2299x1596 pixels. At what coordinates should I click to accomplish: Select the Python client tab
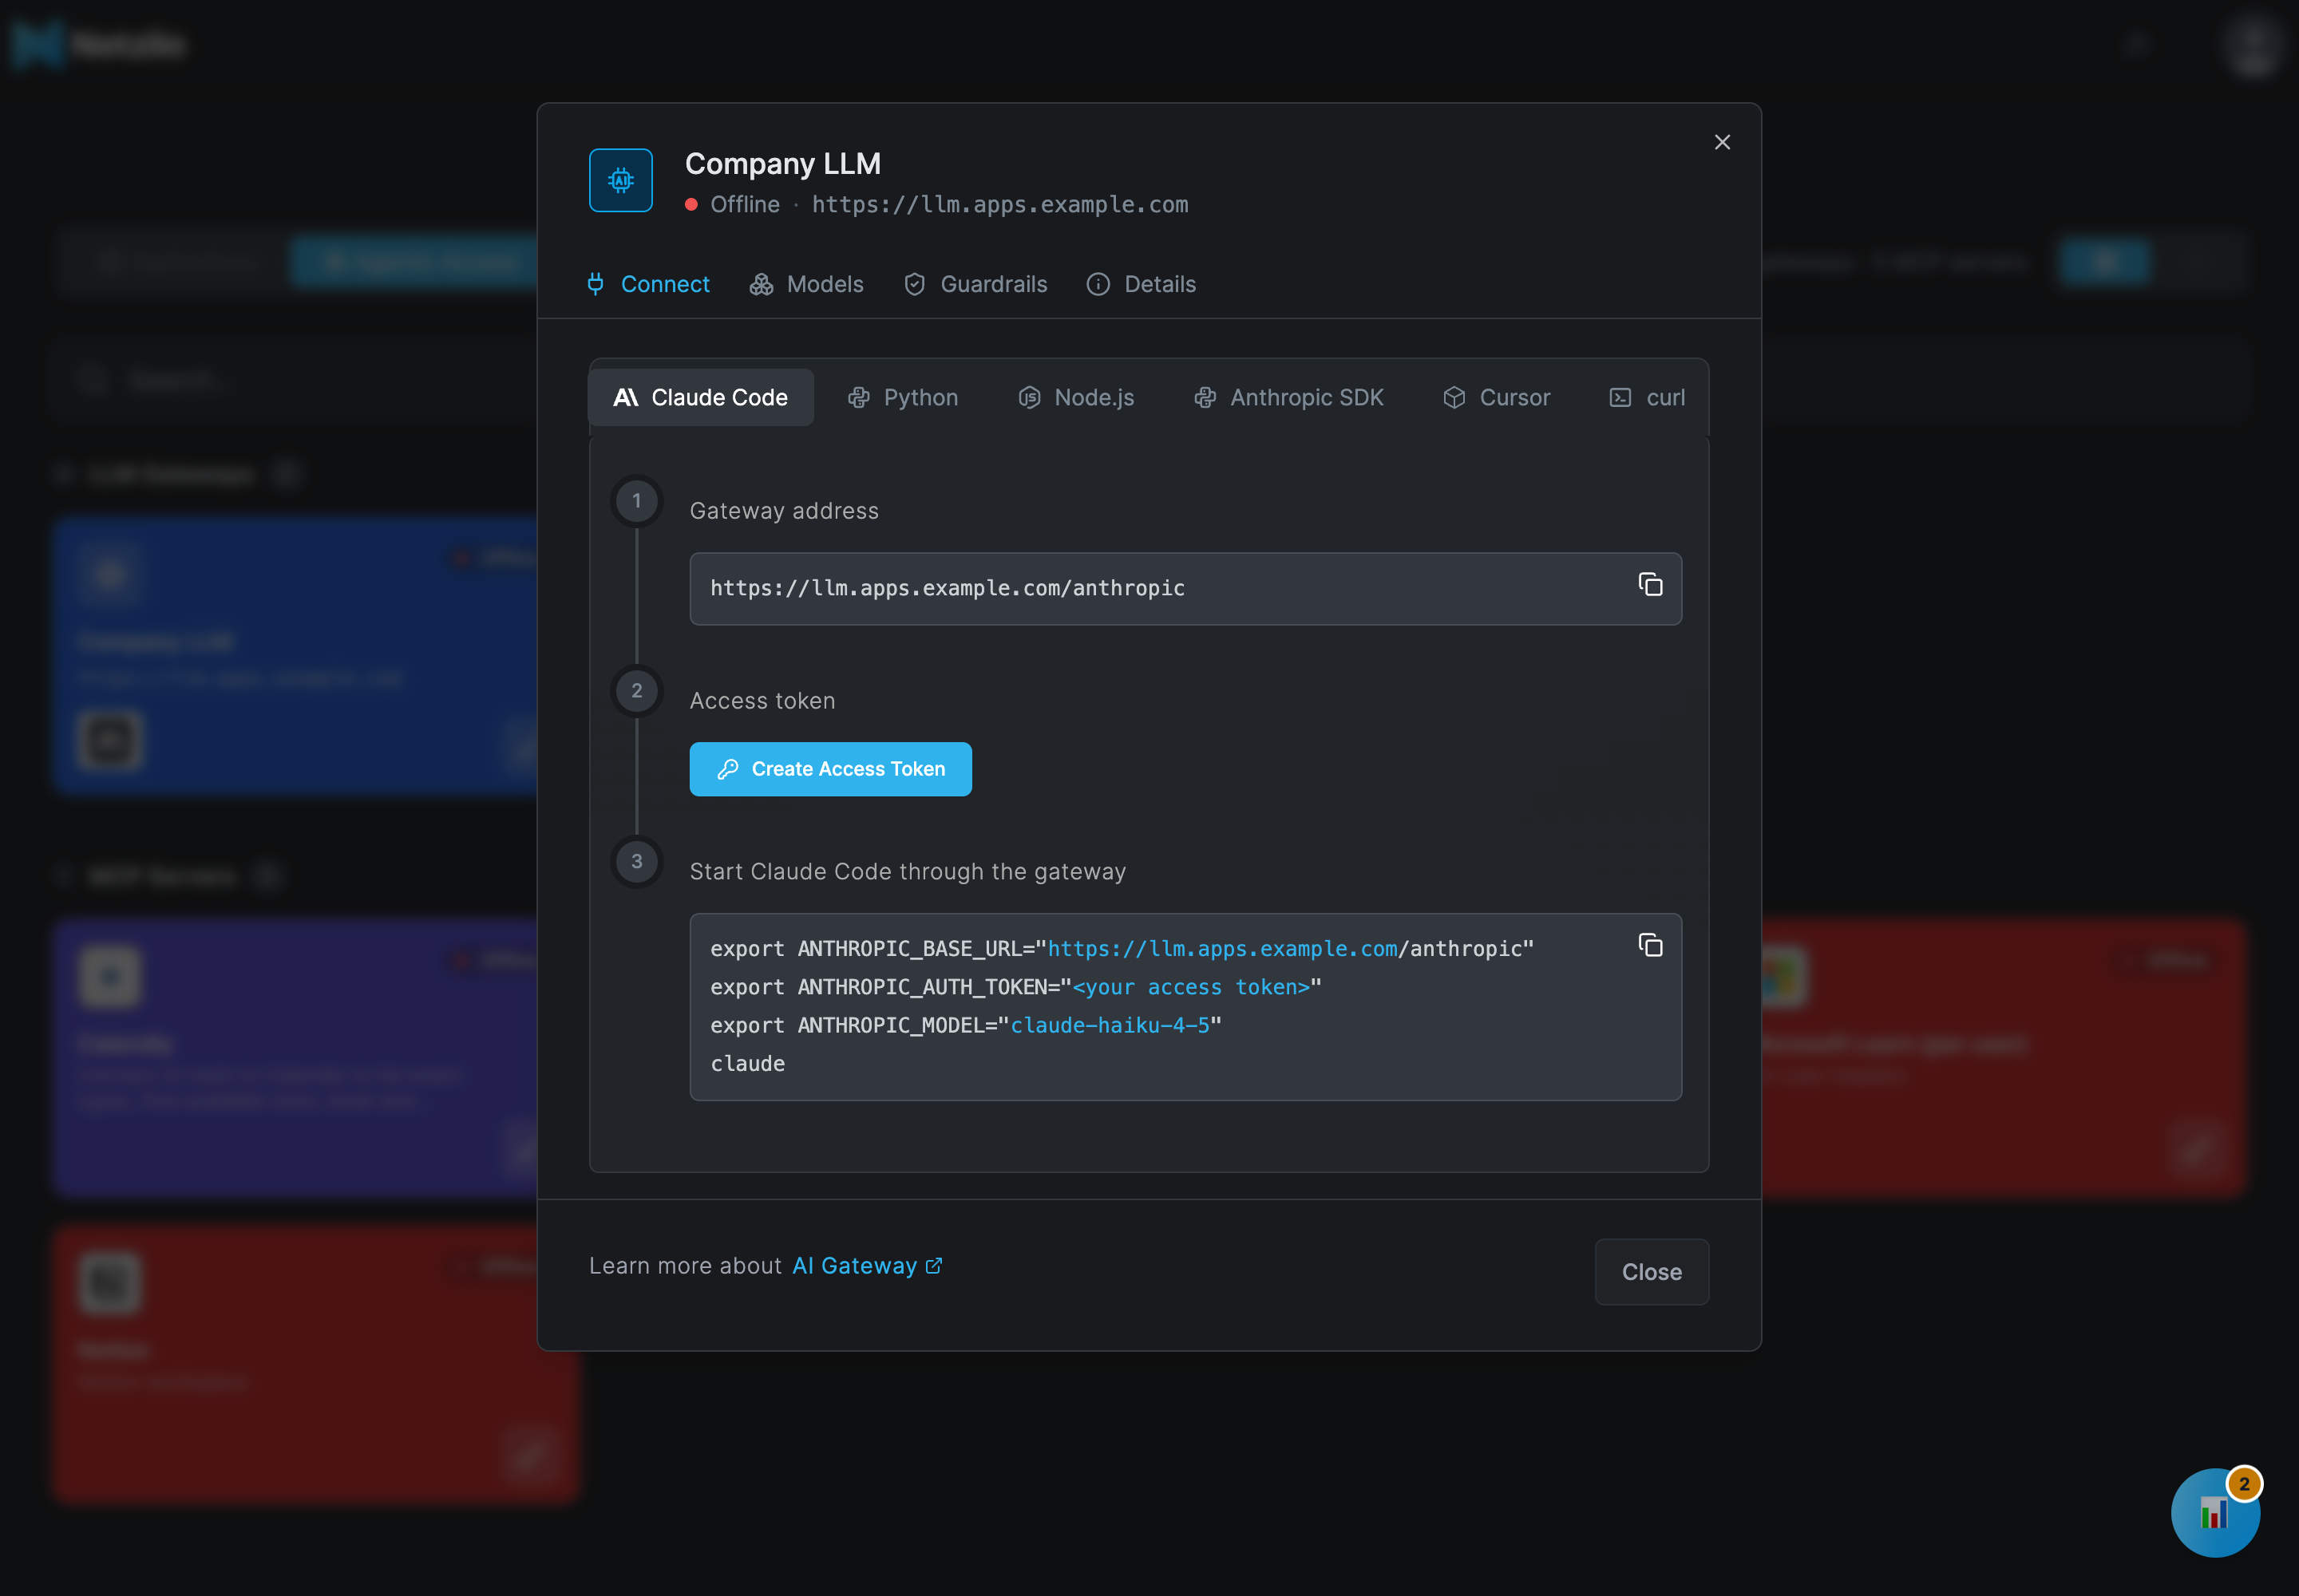902,397
